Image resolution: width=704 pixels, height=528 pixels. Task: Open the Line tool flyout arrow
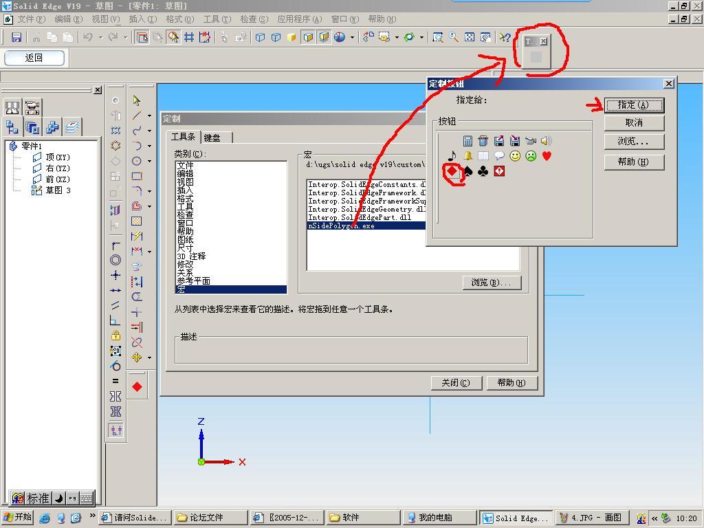coord(149,115)
